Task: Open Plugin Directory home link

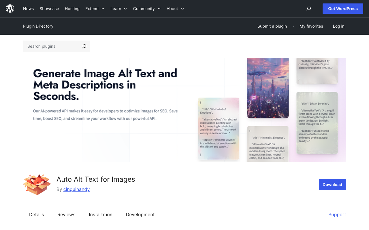Action: [x=38, y=26]
